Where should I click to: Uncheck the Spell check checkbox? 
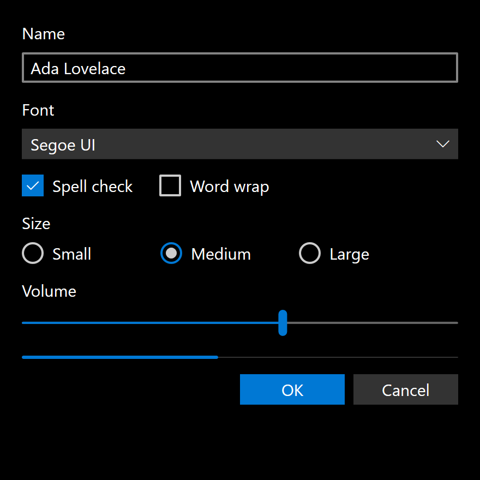pos(33,185)
